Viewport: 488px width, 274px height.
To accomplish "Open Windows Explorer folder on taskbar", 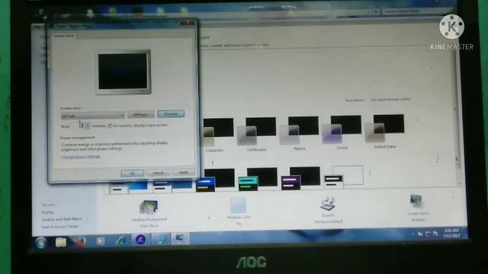I will [61, 242].
